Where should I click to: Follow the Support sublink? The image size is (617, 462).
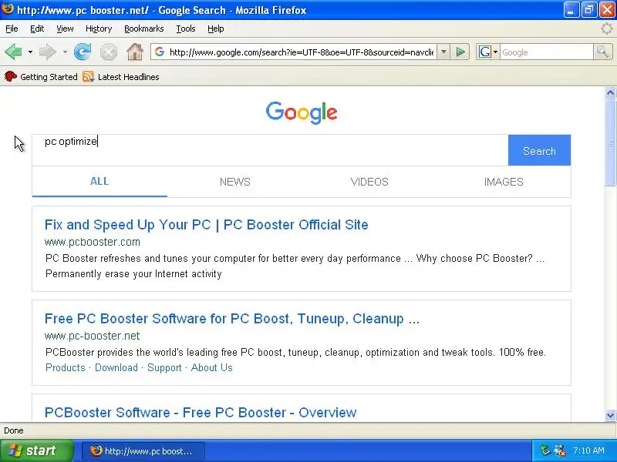(x=164, y=368)
